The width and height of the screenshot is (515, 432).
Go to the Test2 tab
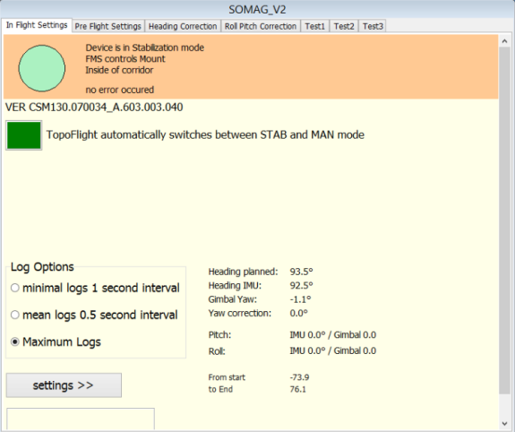point(344,26)
